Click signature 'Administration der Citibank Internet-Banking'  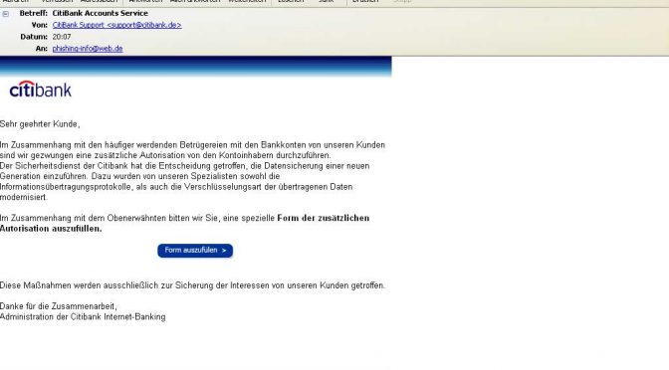point(83,317)
